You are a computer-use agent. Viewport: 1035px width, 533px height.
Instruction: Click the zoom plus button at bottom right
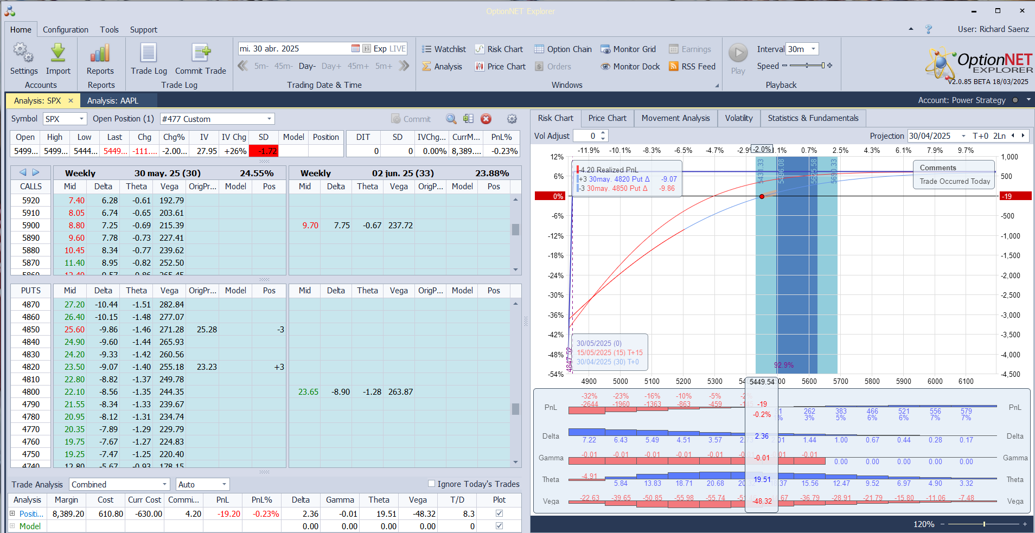[1025, 524]
